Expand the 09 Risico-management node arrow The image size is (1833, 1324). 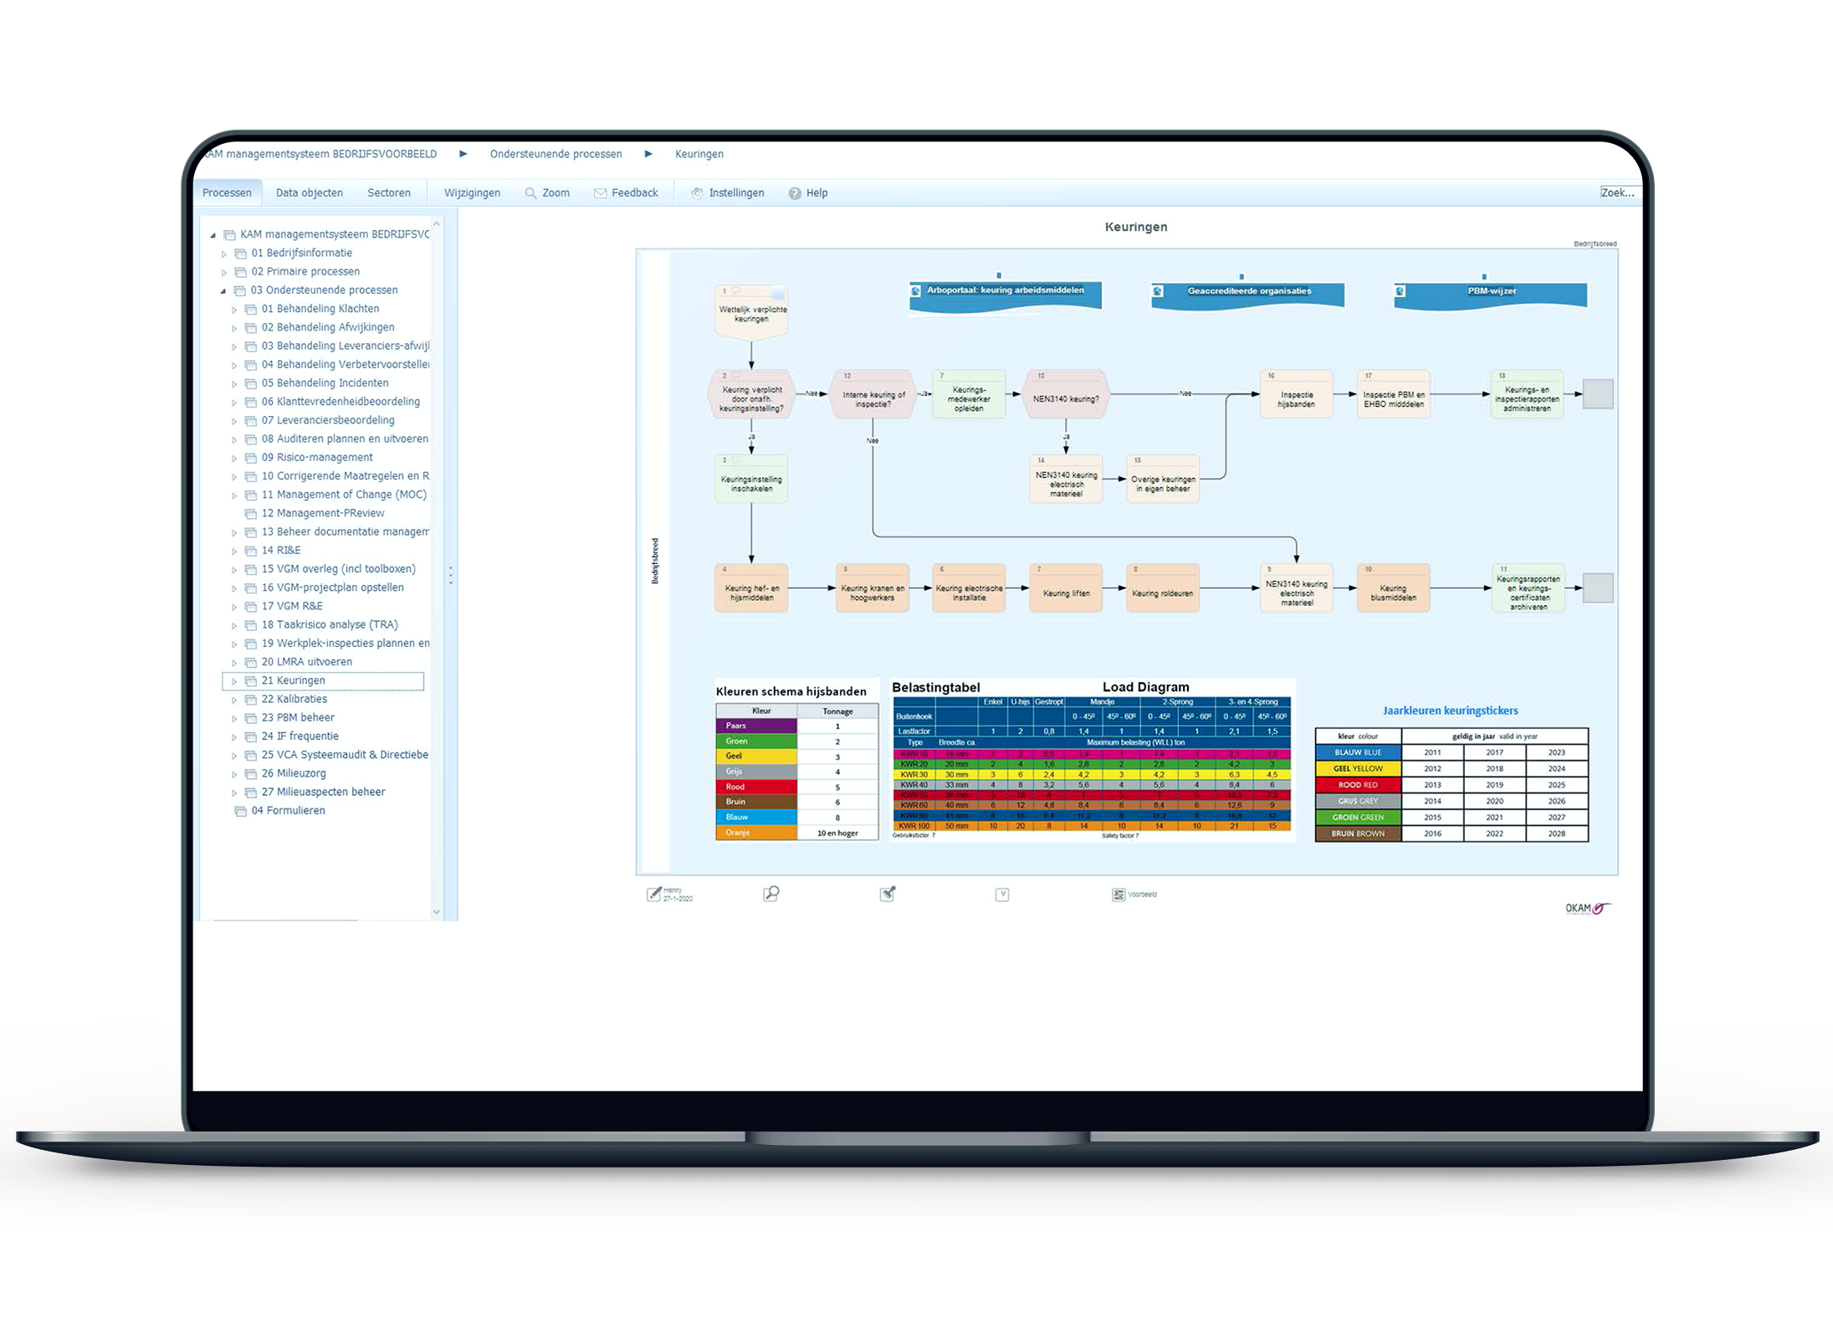234,458
